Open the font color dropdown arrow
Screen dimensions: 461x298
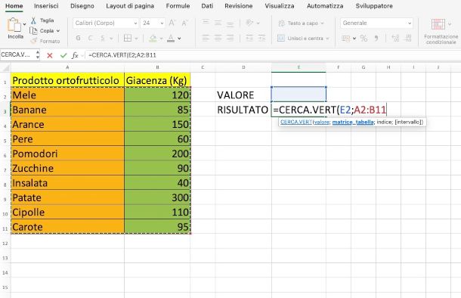pos(179,39)
